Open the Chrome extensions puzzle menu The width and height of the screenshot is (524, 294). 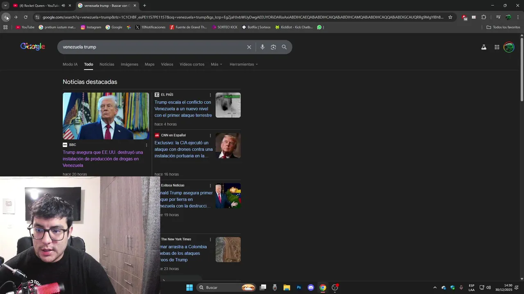(483, 17)
